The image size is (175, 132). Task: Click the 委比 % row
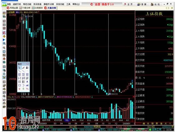click(154, 78)
